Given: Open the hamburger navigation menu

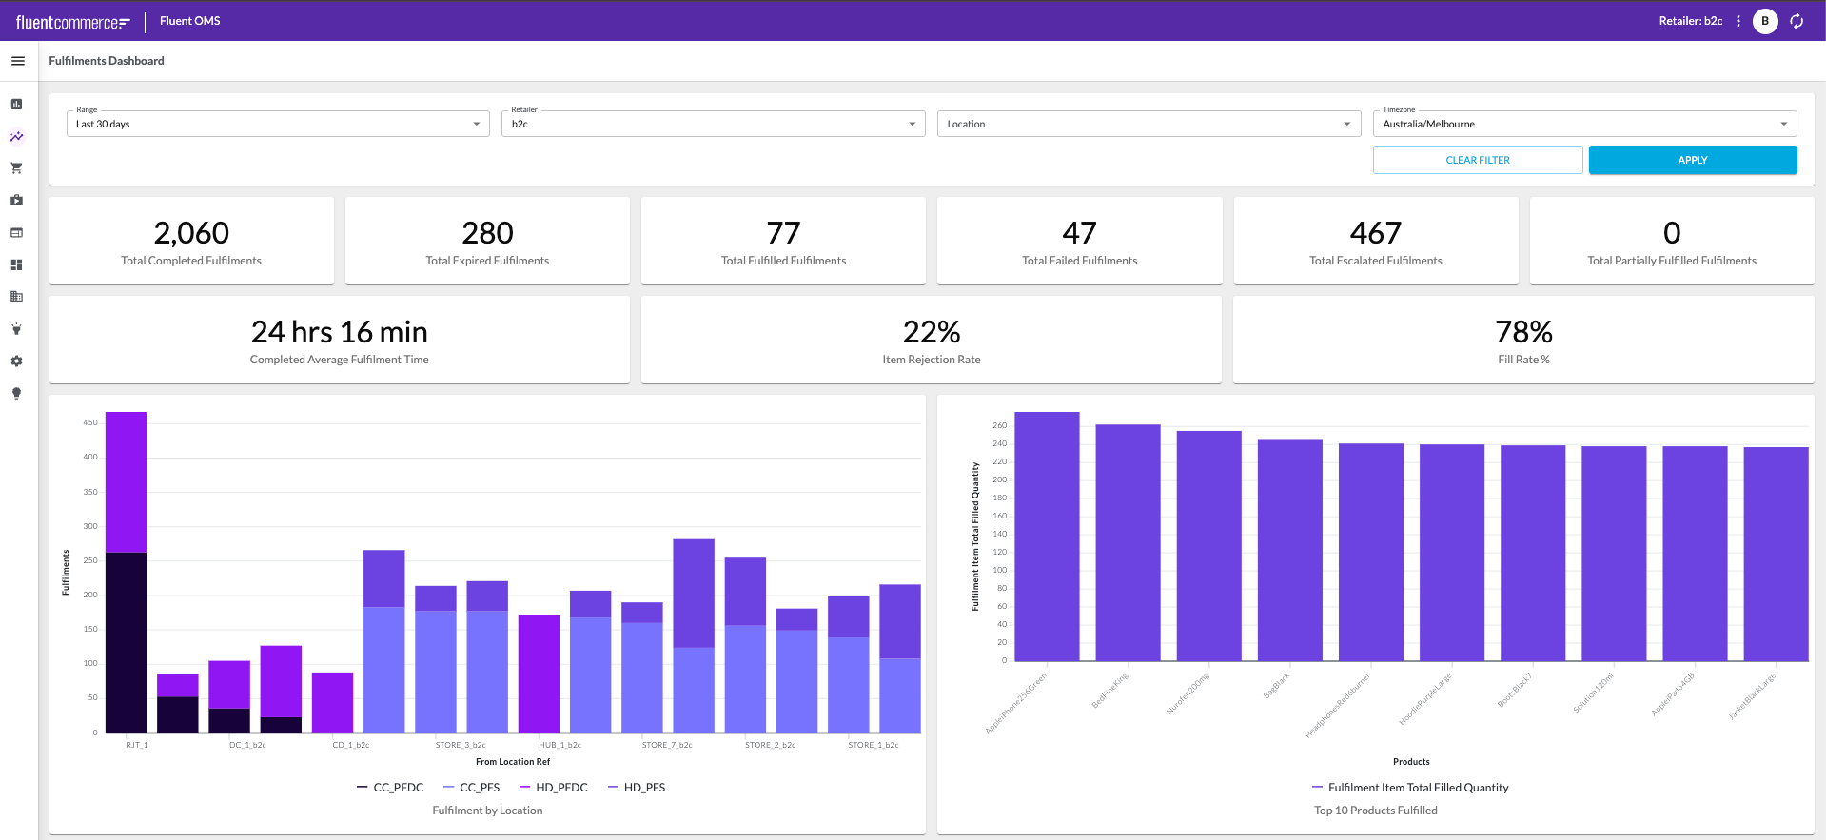Looking at the screenshot, I should click(x=17, y=61).
